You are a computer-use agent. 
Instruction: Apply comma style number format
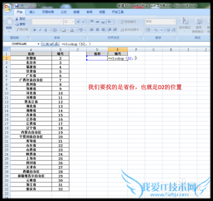click(161, 30)
